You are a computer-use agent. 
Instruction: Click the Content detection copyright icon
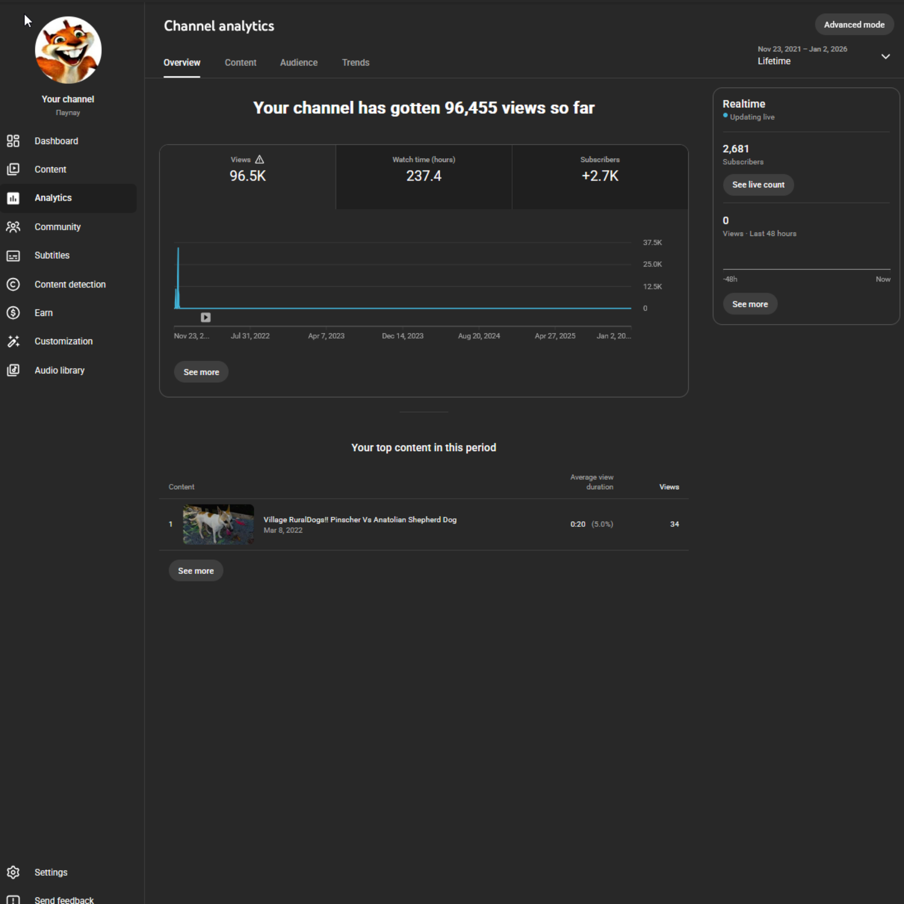click(x=13, y=284)
